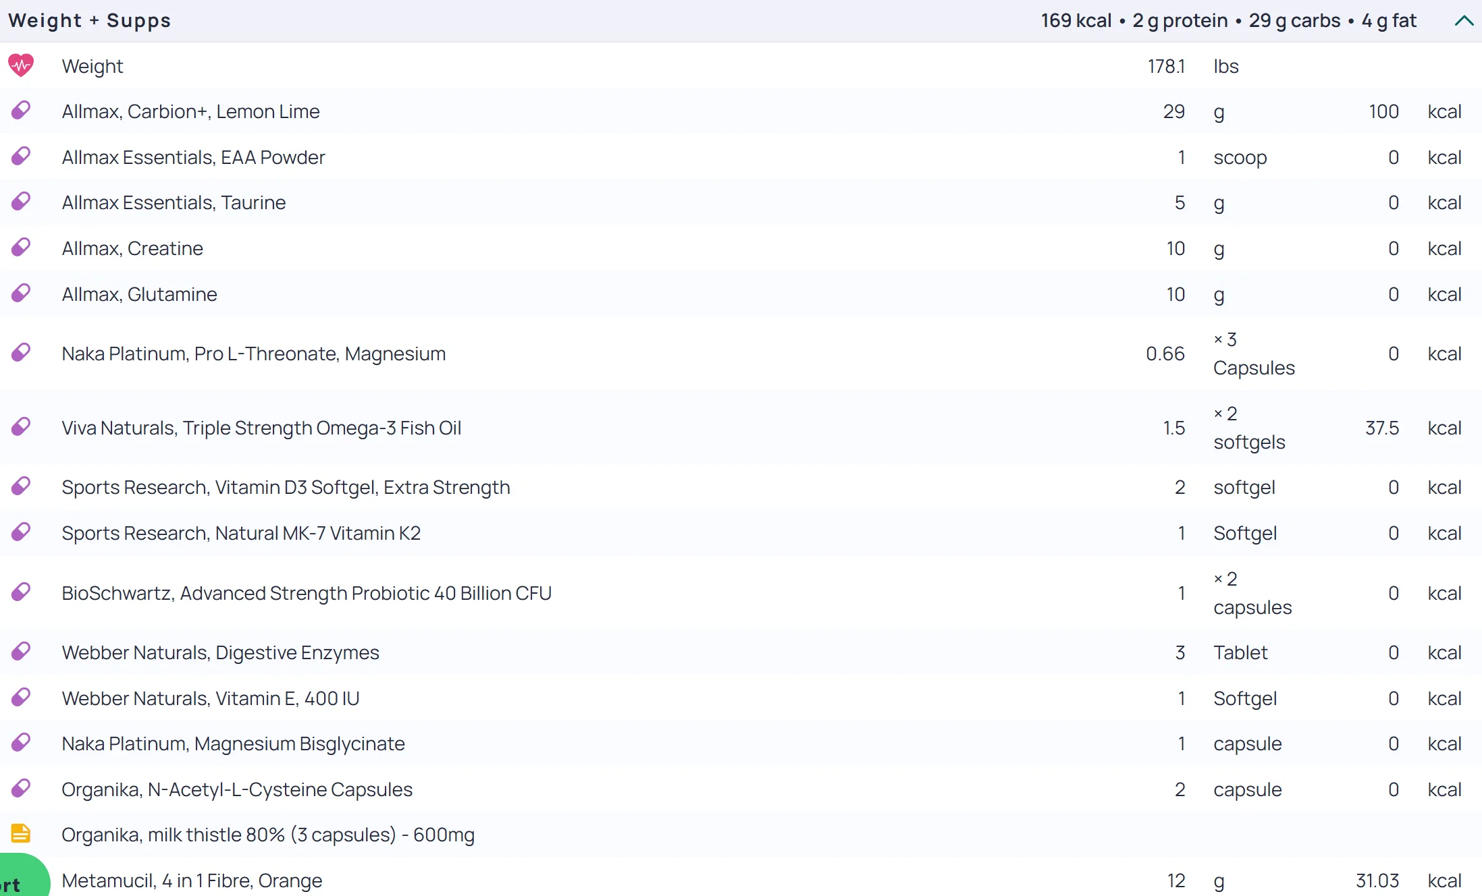Select Webber Naturals, Vitamin E, 400 IU entry
Viewport: 1482px width, 896px height.
click(211, 698)
